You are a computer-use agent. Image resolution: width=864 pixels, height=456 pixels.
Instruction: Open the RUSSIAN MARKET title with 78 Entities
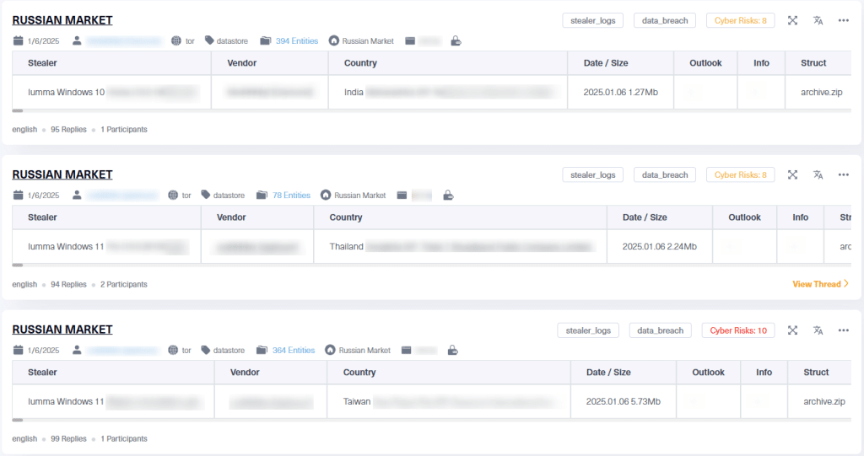click(62, 174)
